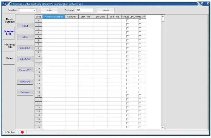Go to the Setup tab
211x138 pixels.
(9, 58)
